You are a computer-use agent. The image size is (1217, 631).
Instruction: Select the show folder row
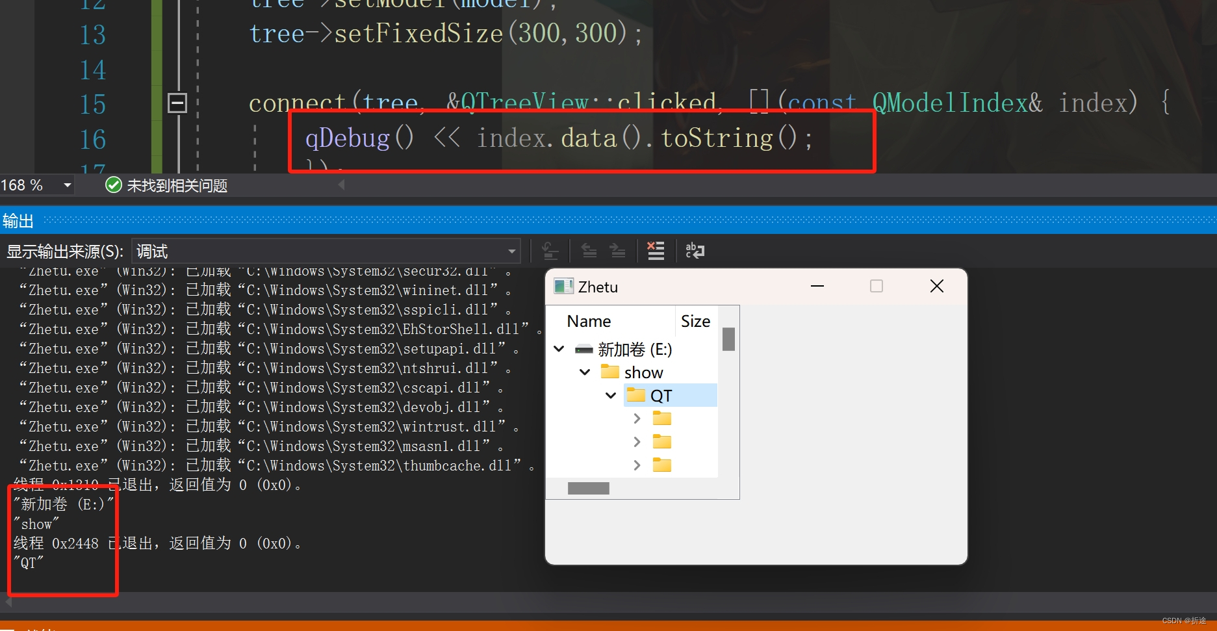coord(633,372)
